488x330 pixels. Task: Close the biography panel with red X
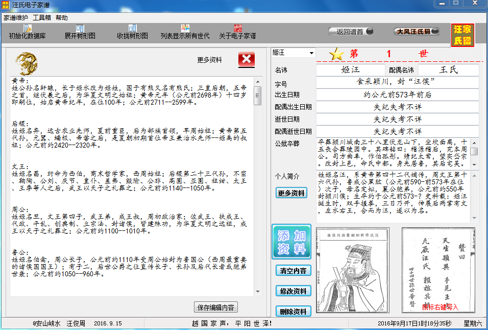[x=247, y=59]
